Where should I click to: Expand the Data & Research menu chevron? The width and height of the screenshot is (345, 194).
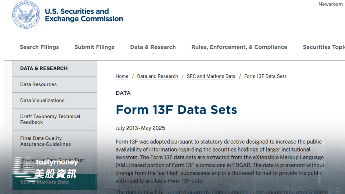(153, 54)
